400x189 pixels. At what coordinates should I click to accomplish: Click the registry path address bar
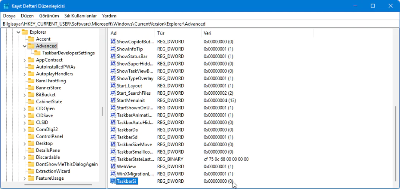[200, 23]
